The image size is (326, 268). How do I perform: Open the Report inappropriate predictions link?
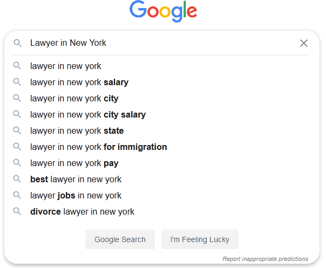[265, 259]
